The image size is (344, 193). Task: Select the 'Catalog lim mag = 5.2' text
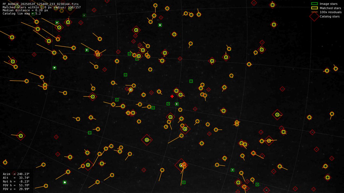pyautogui.click(x=22, y=13)
